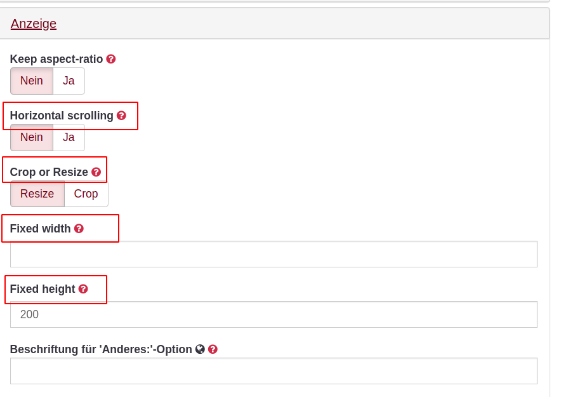Click the help icon beside Horizontal scrolling
Image resolution: width=561 pixels, height=397 pixels.
pos(121,116)
